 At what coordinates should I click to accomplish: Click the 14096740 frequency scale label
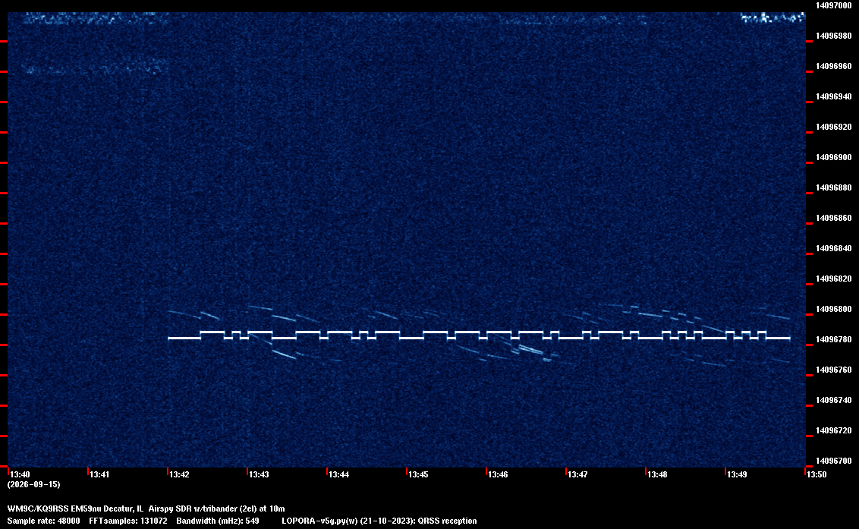(834, 400)
